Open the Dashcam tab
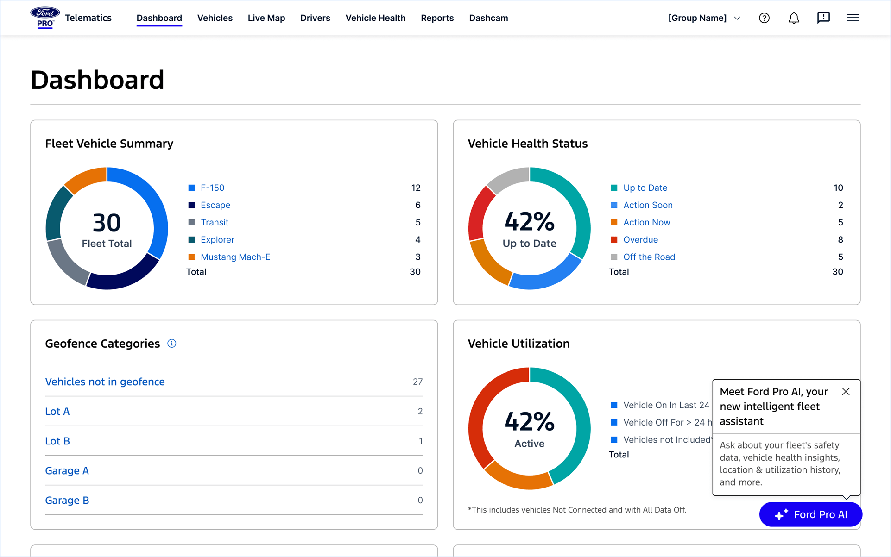The height and width of the screenshot is (557, 891). 488,18
